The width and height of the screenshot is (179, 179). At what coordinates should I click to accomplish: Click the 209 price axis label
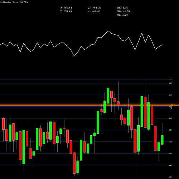(171, 95)
